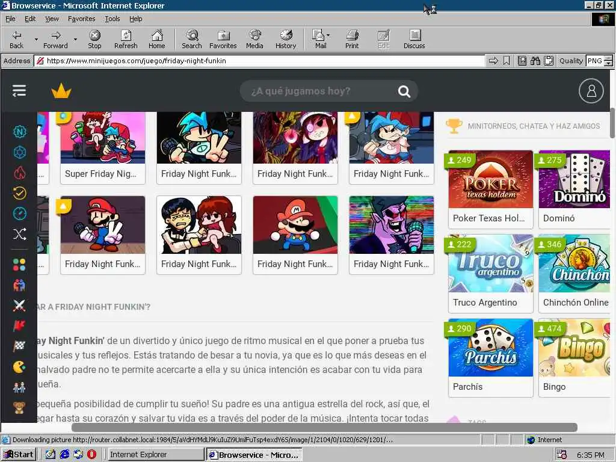This screenshot has height=462, width=616.
Task: Open the View menu
Action: (52, 19)
